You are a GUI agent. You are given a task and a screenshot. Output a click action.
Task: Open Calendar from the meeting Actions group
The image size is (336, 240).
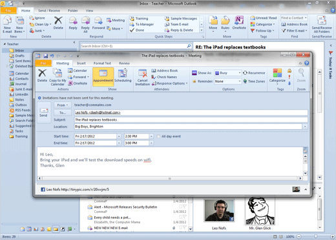coord(78,70)
